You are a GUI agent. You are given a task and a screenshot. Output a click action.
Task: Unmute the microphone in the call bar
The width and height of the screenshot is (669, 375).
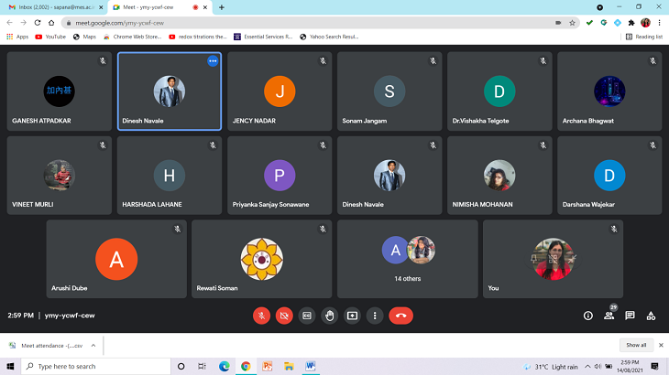tap(262, 316)
